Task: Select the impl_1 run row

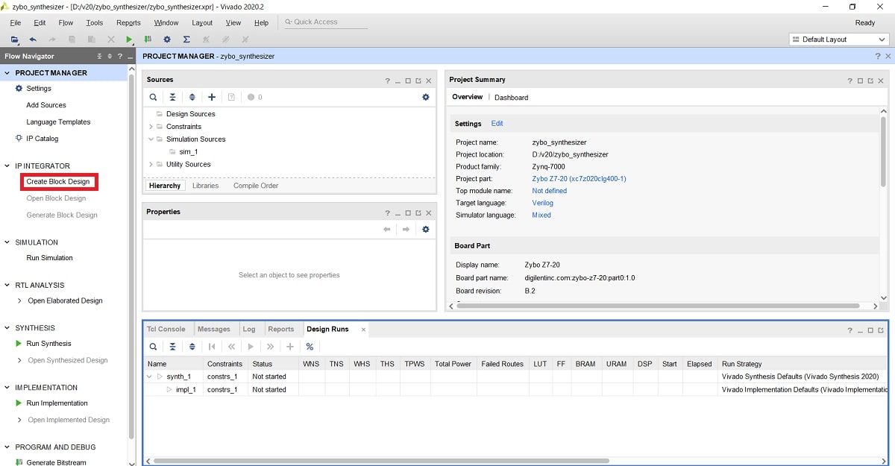Action: coord(515,389)
